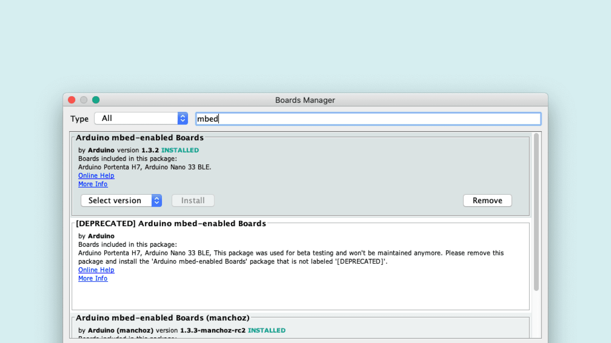Open the Type filter dropdown arrows
The height and width of the screenshot is (343, 611).
coord(183,118)
